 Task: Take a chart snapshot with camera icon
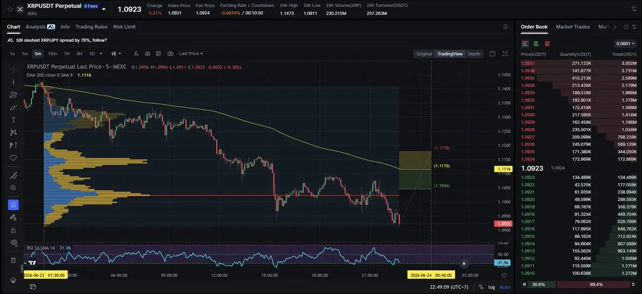coord(170,53)
